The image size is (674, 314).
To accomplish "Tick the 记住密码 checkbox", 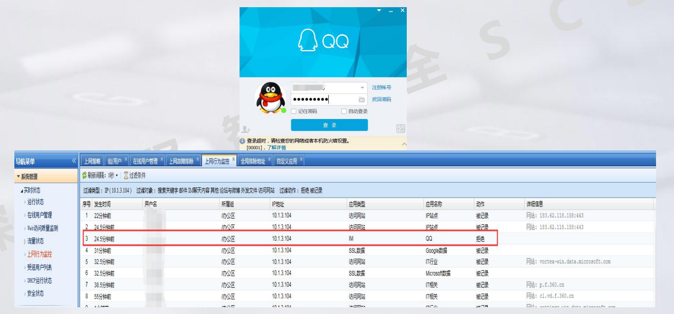I will pos(294,111).
